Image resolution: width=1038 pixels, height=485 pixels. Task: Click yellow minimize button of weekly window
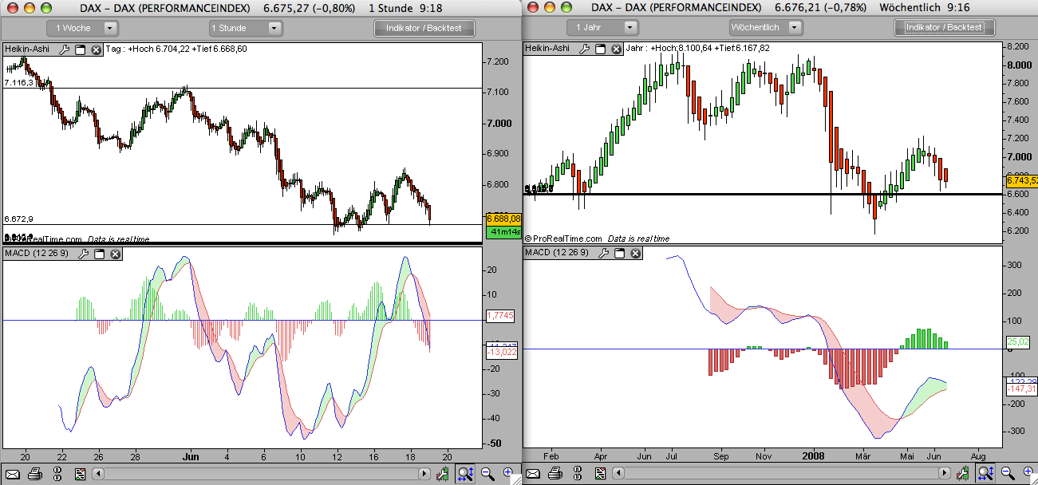[x=550, y=8]
